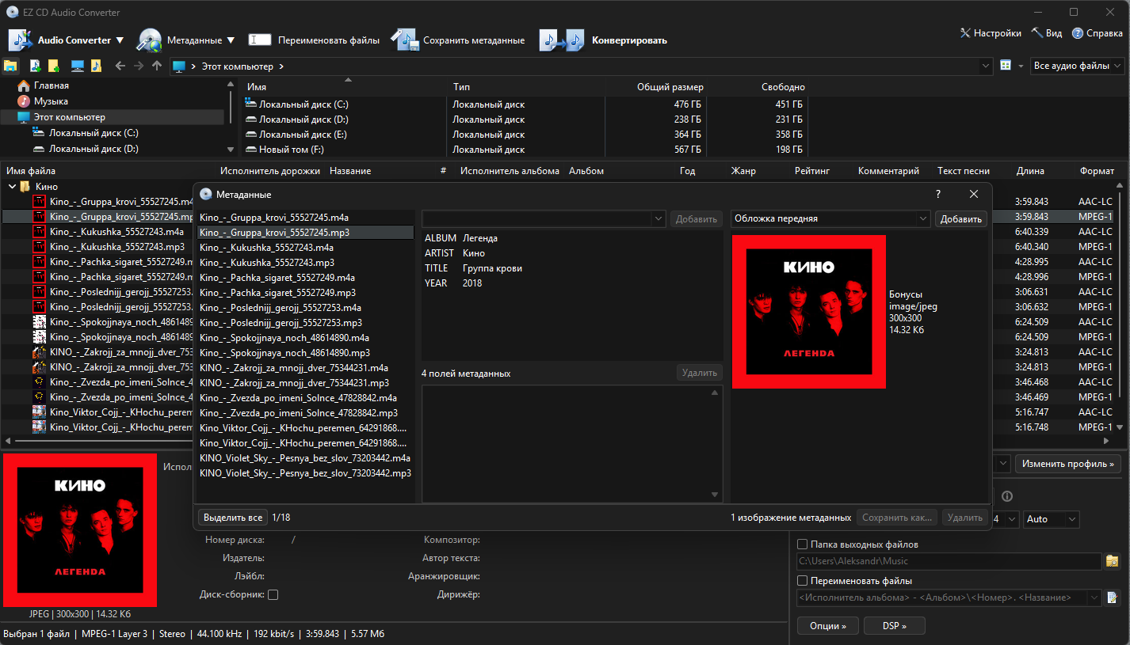
Task: Open Настройки settings
Action: point(990,33)
